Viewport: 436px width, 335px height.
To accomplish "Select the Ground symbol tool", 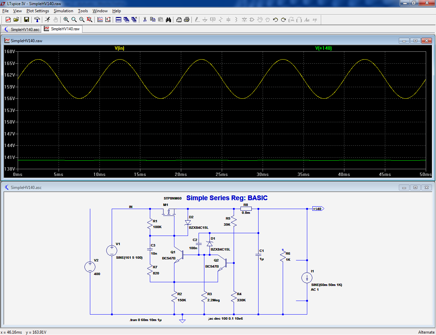I will pyautogui.click(x=205, y=20).
